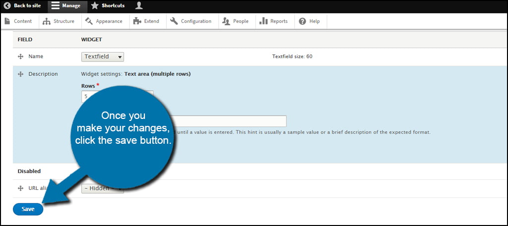
Task: Click the Appearance brush icon
Action: point(89,21)
